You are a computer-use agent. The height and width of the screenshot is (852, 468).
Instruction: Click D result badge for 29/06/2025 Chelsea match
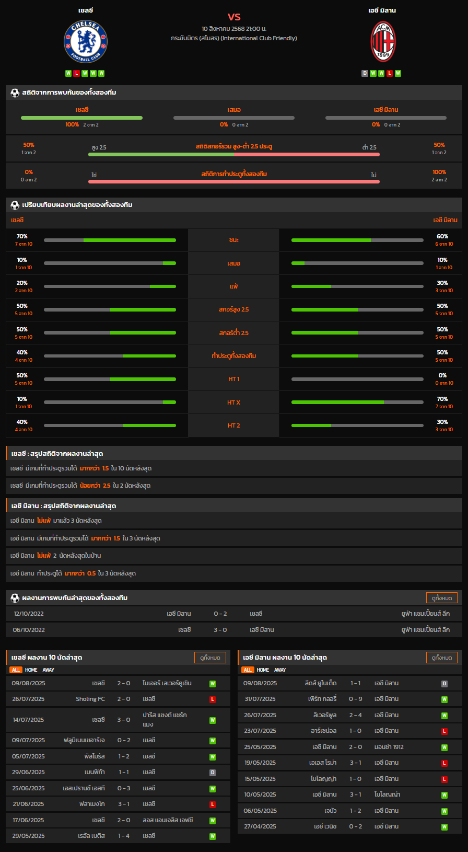coord(213,773)
